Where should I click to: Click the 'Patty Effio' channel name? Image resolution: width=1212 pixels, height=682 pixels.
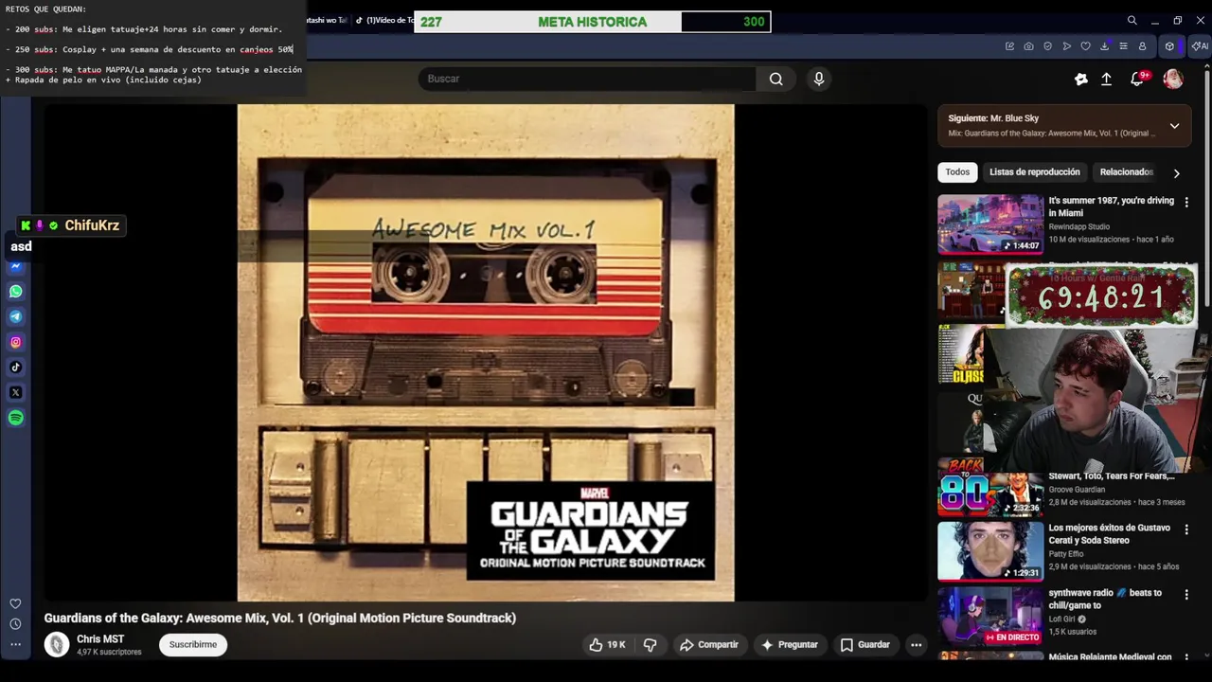click(x=1065, y=554)
